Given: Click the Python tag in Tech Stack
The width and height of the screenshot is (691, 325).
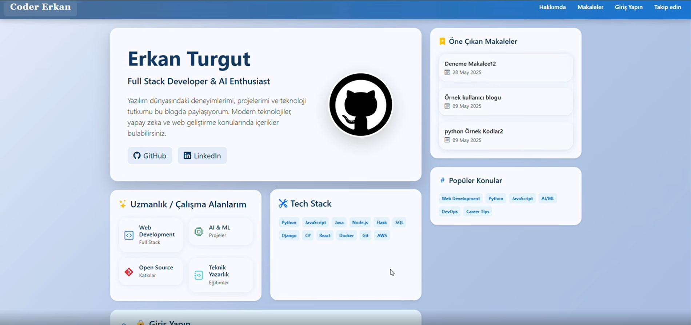Looking at the screenshot, I should pos(289,222).
